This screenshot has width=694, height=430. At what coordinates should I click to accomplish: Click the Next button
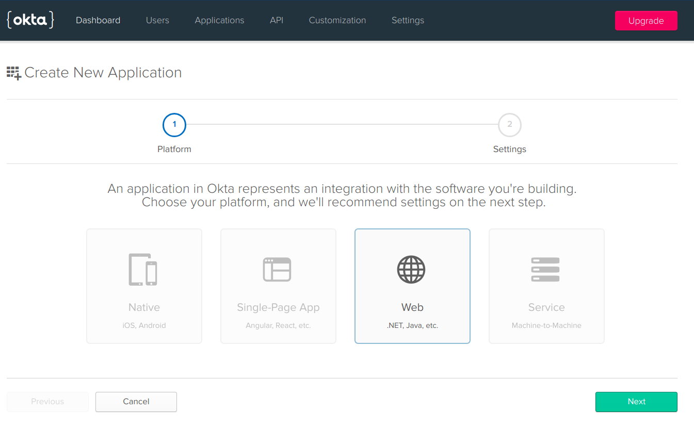636,402
